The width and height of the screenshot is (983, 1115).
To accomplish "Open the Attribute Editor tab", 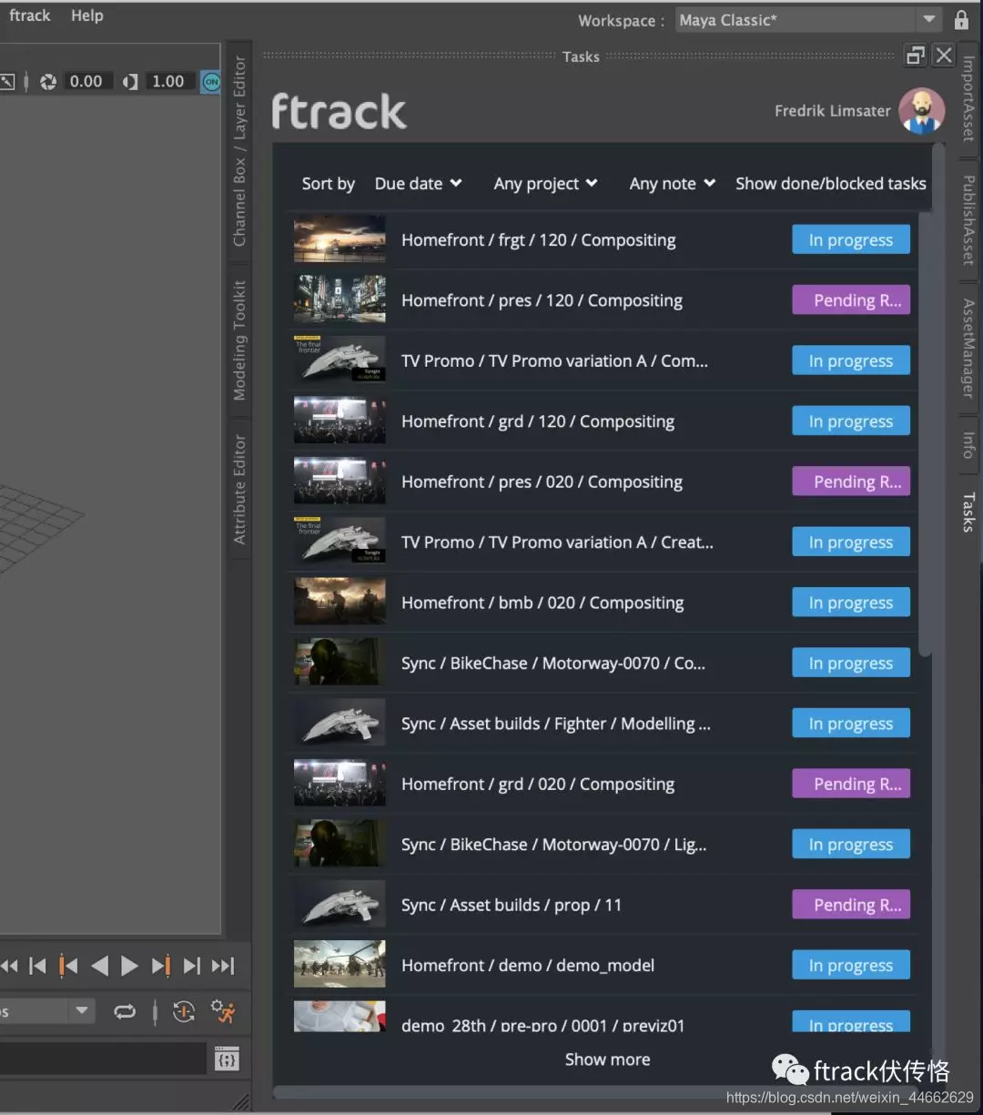I will 239,490.
